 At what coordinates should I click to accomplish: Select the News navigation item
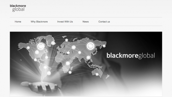pyautogui.click(x=85, y=22)
